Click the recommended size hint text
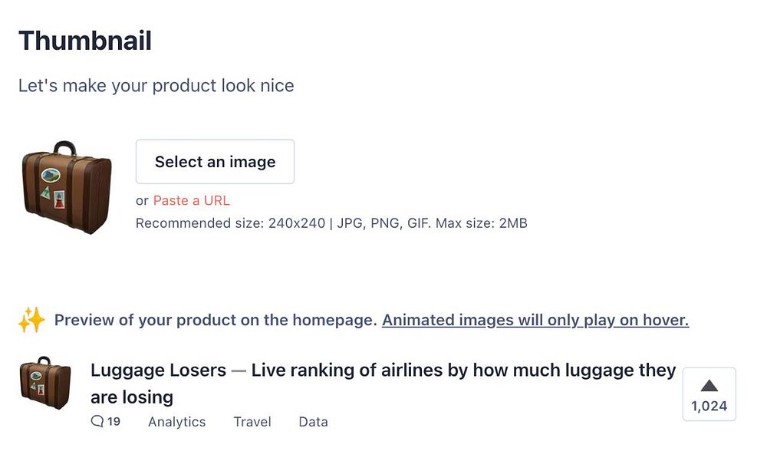This screenshot has height=461, width=767. pyautogui.click(x=331, y=224)
